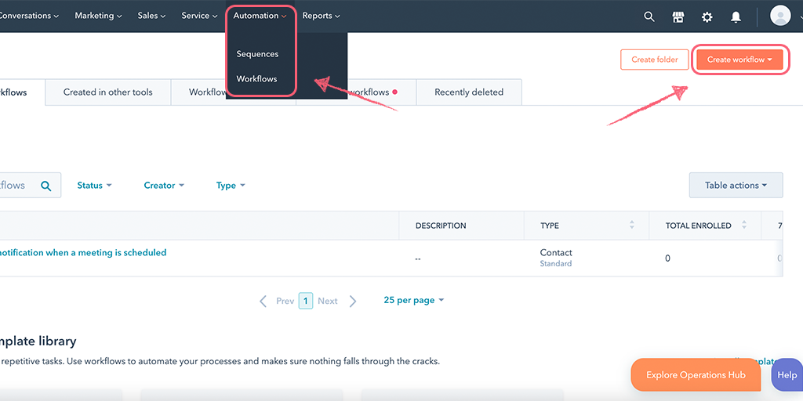Open the Help widget

[x=787, y=375]
